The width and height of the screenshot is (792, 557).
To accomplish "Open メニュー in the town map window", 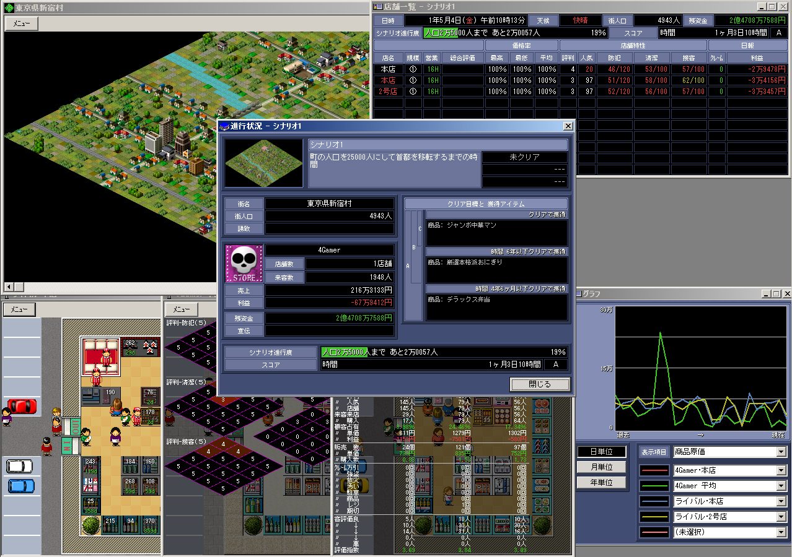I will coord(21,24).
